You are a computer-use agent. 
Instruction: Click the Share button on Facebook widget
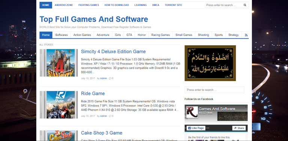[239, 128]
